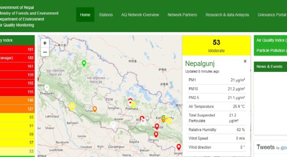Select the red marker near Janakpur
Image resolution: width=287 pixels, height=157 pixels.
tap(179, 147)
